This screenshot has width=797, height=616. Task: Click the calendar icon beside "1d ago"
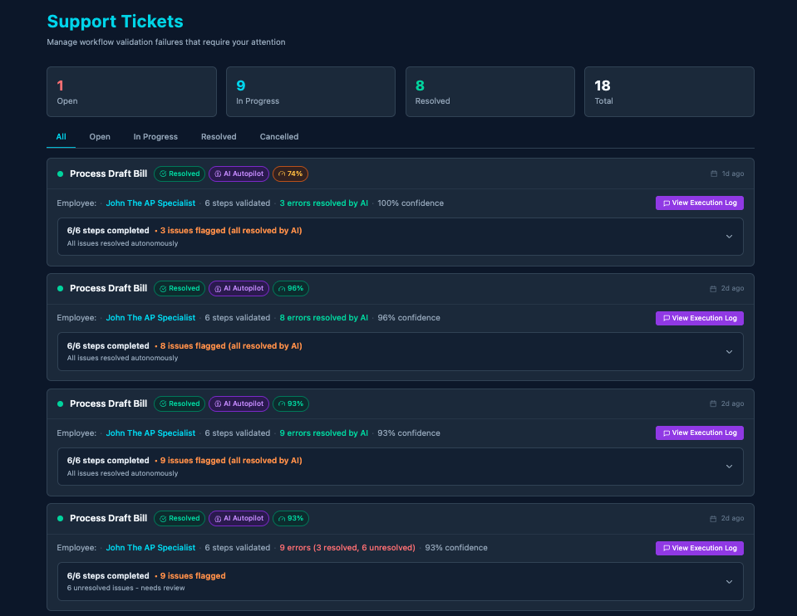point(715,174)
